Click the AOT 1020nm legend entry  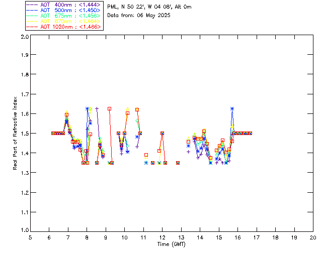[63, 27]
